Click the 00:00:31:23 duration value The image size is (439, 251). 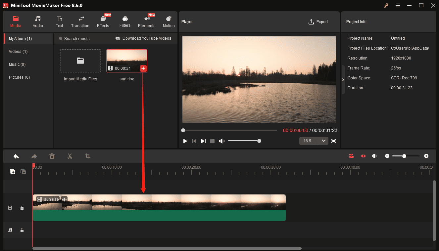click(x=402, y=88)
